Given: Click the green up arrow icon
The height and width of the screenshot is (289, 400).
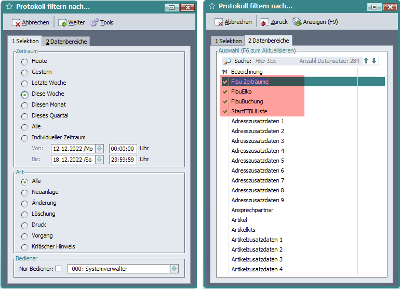Looking at the screenshot, I should (366, 61).
